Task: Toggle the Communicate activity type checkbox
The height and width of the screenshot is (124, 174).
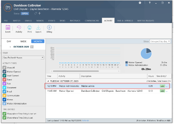Action: tap(4, 95)
